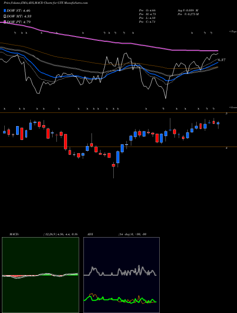This screenshot has height=313, width=237.
Task: Open the dark blue ADX indicator chart
Action: [121, 275]
